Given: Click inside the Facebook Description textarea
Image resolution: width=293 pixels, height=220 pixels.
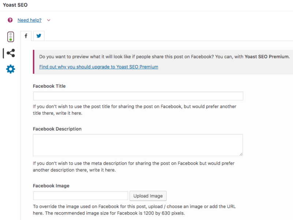Looking at the screenshot, I should coord(138,145).
